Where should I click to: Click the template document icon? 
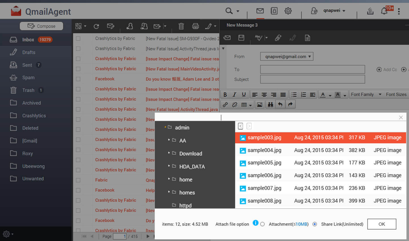point(307,38)
